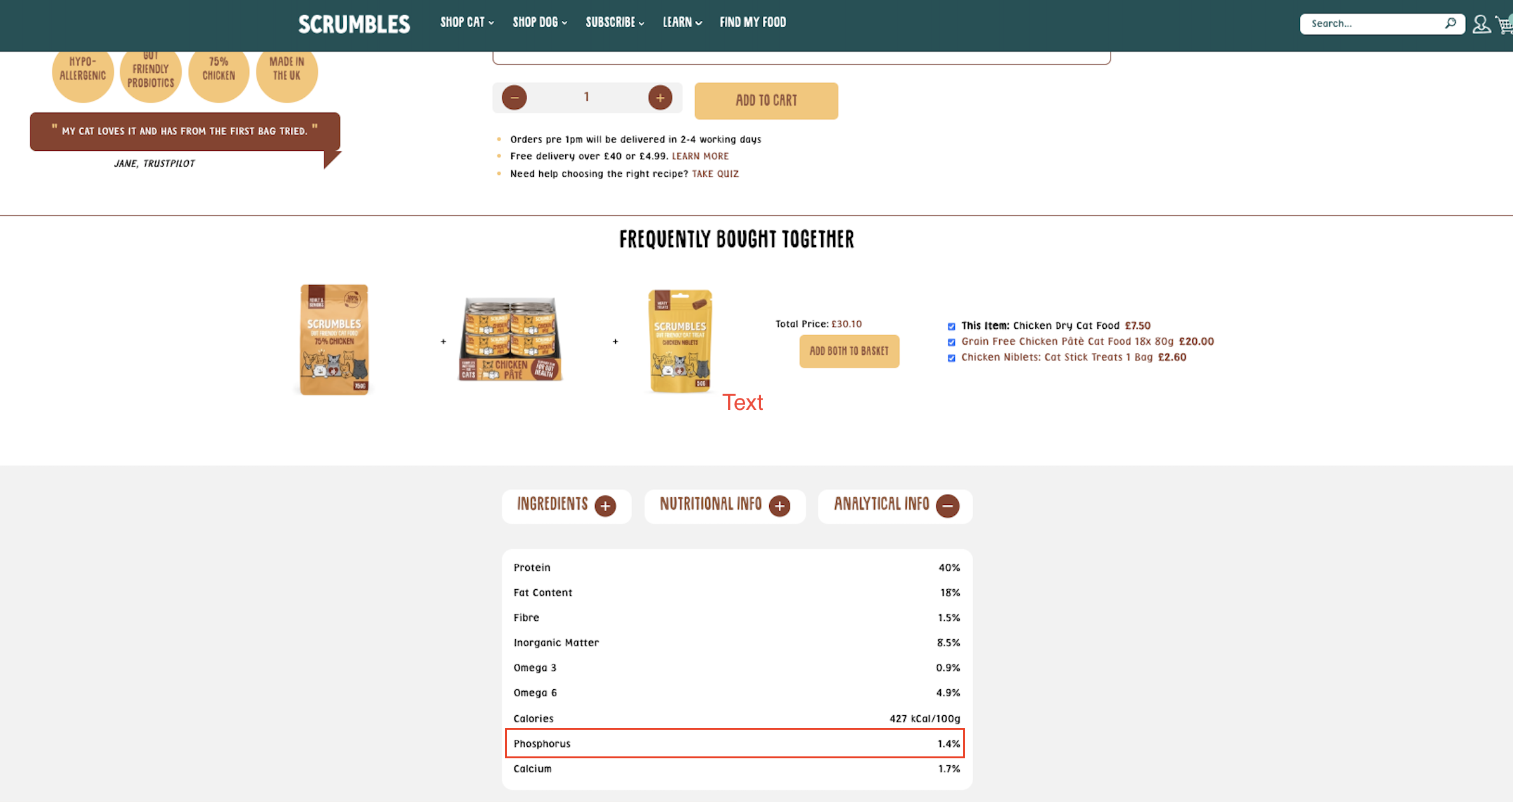The height and width of the screenshot is (802, 1513).
Task: Open the user account icon
Action: pyautogui.click(x=1481, y=24)
